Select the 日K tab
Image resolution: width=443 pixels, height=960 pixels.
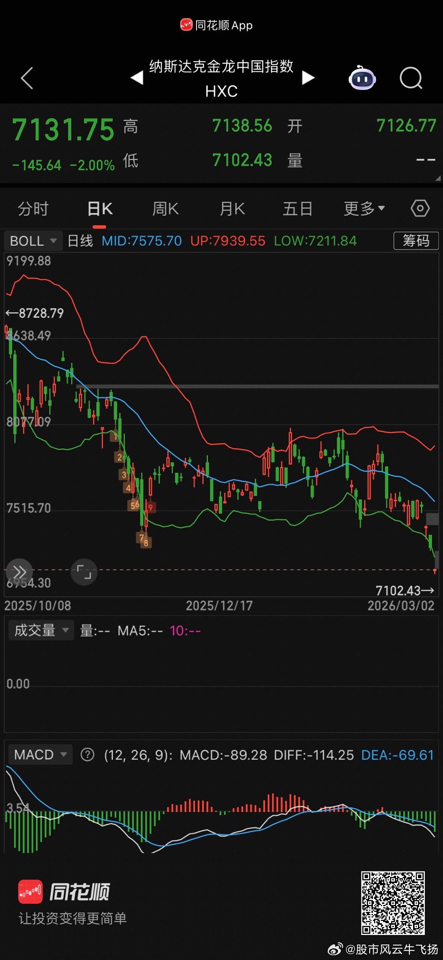coord(100,209)
